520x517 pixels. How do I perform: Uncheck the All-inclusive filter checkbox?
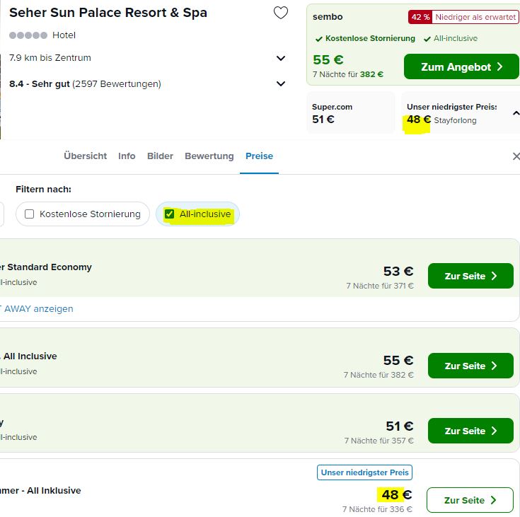click(x=170, y=214)
